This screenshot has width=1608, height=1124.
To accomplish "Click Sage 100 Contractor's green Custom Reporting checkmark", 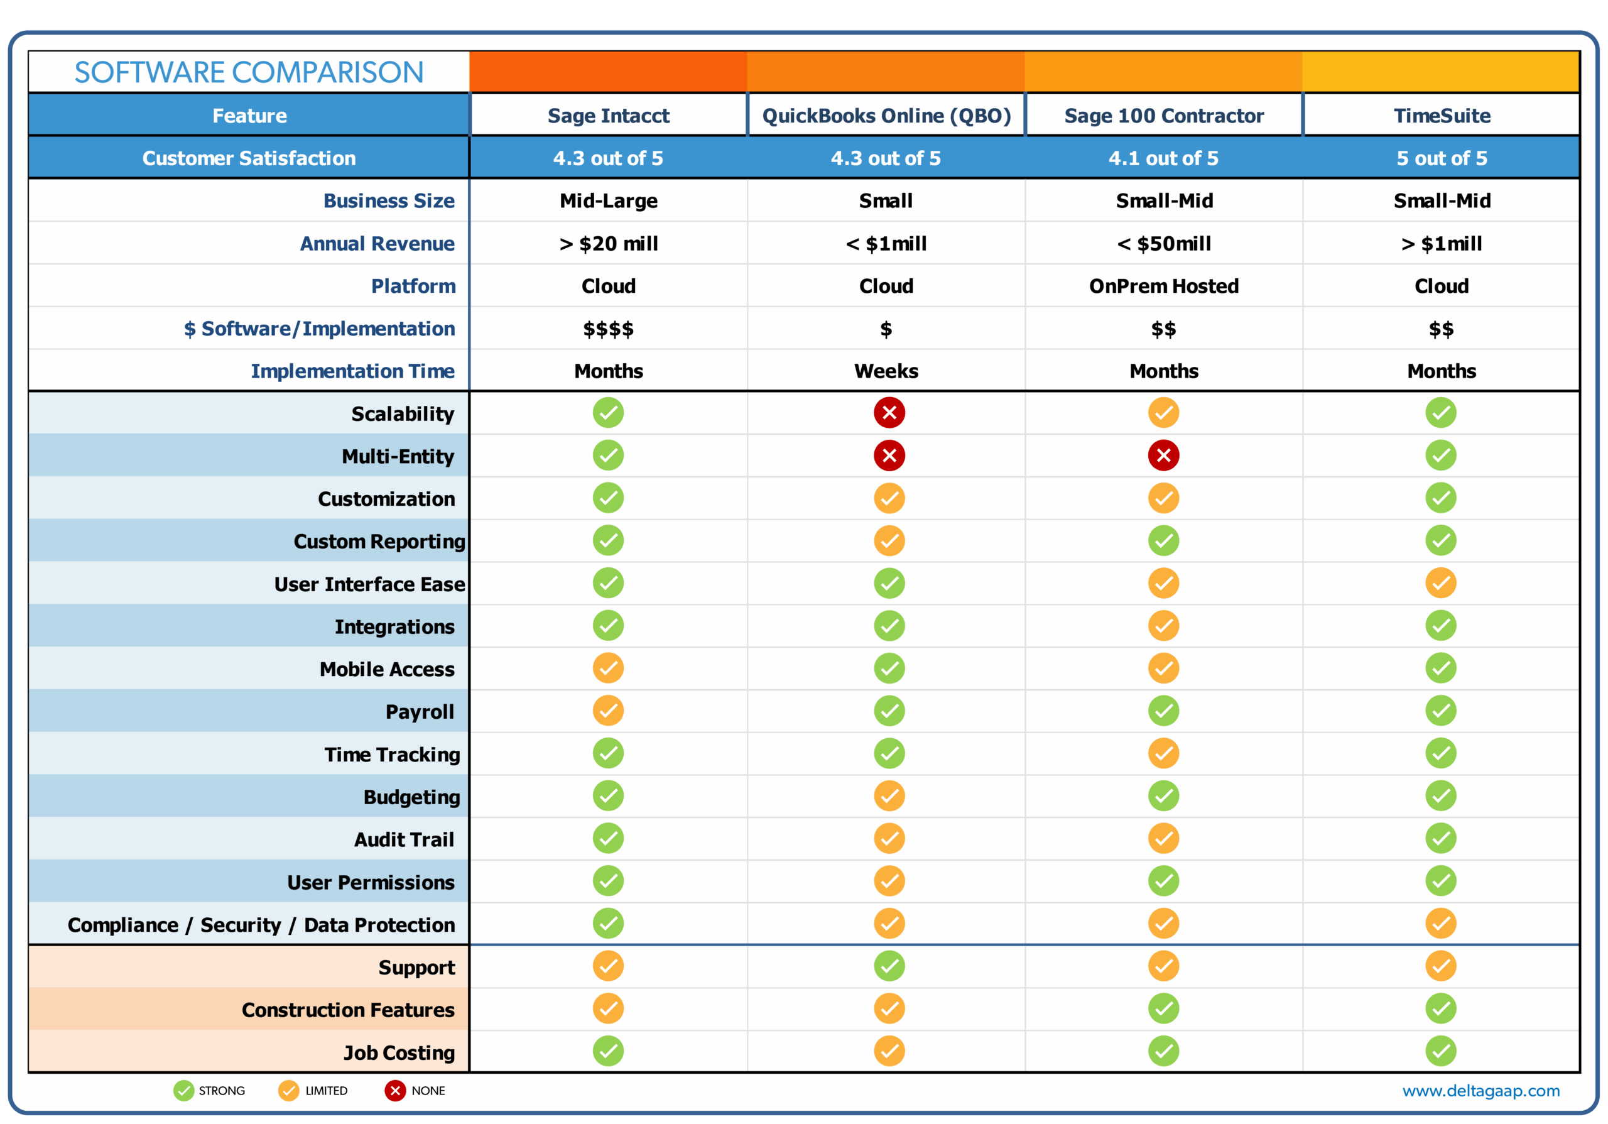I will pyautogui.click(x=1163, y=541).
